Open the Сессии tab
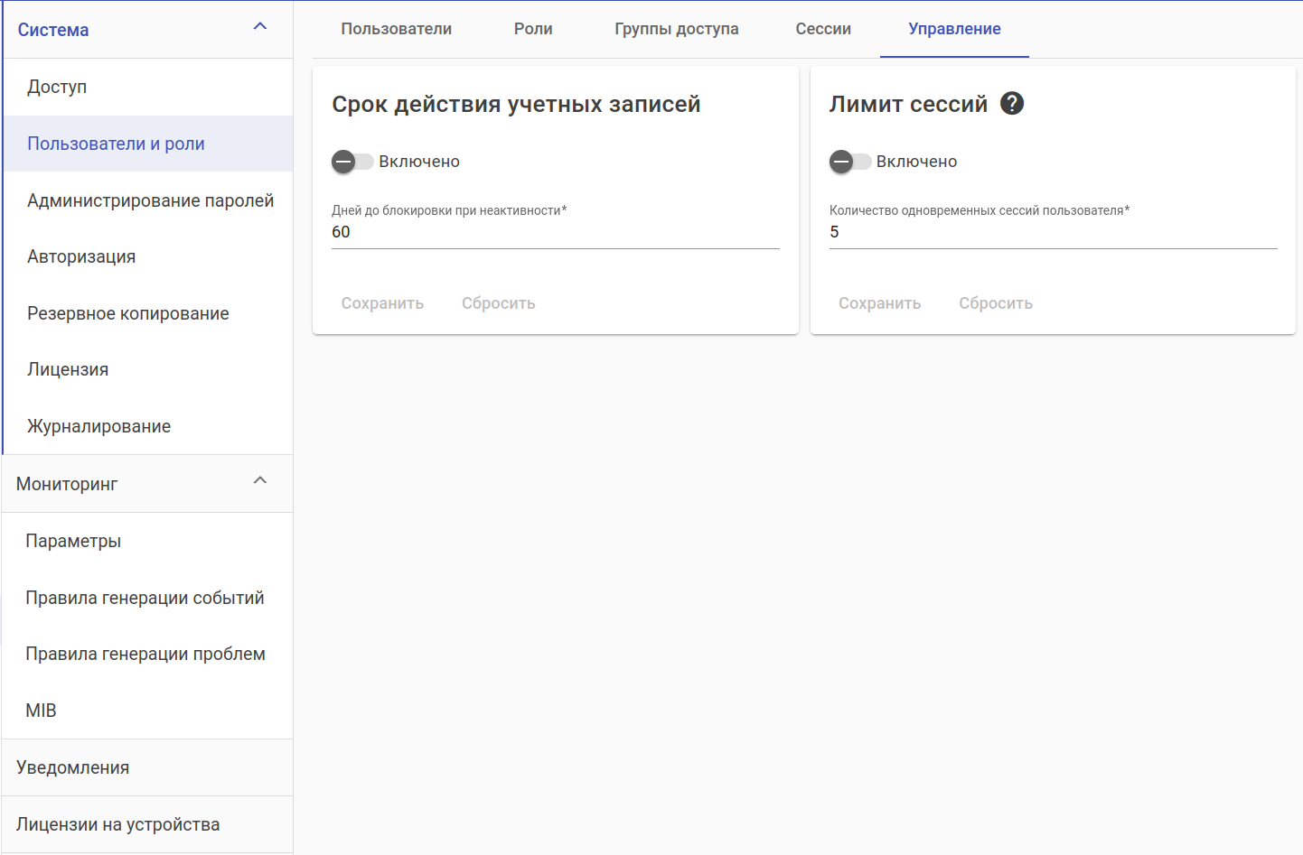 (822, 29)
